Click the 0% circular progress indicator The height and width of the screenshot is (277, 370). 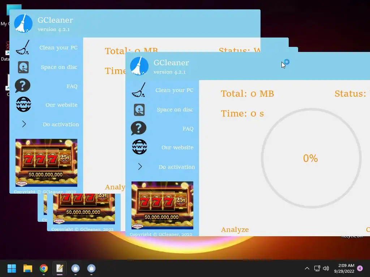click(311, 158)
